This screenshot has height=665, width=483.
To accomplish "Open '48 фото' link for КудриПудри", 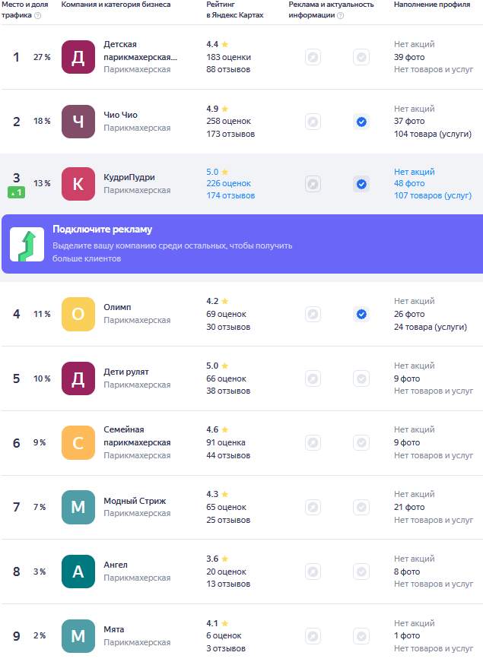I will point(409,184).
